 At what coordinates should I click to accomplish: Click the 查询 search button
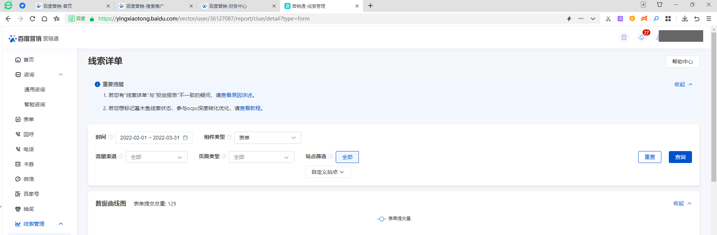point(680,157)
